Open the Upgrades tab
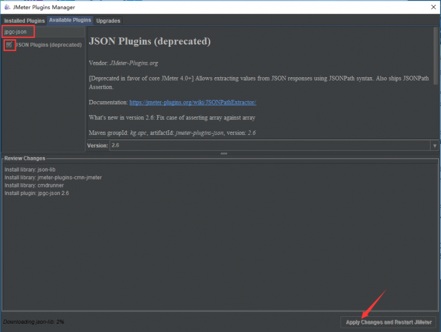Screen dimensions: 441x332 109,21
